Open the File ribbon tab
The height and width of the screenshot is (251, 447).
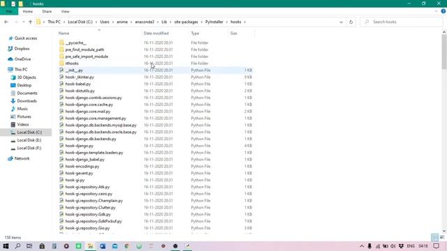point(9,11)
